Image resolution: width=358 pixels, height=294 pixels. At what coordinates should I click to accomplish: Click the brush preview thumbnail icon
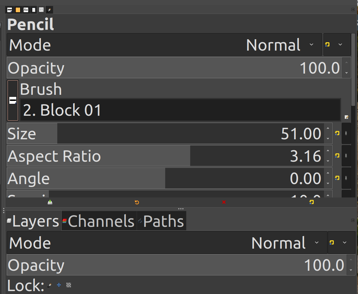tap(13, 100)
